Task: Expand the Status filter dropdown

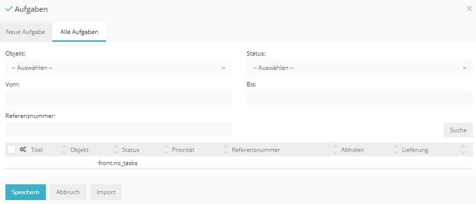Action: click(360, 68)
